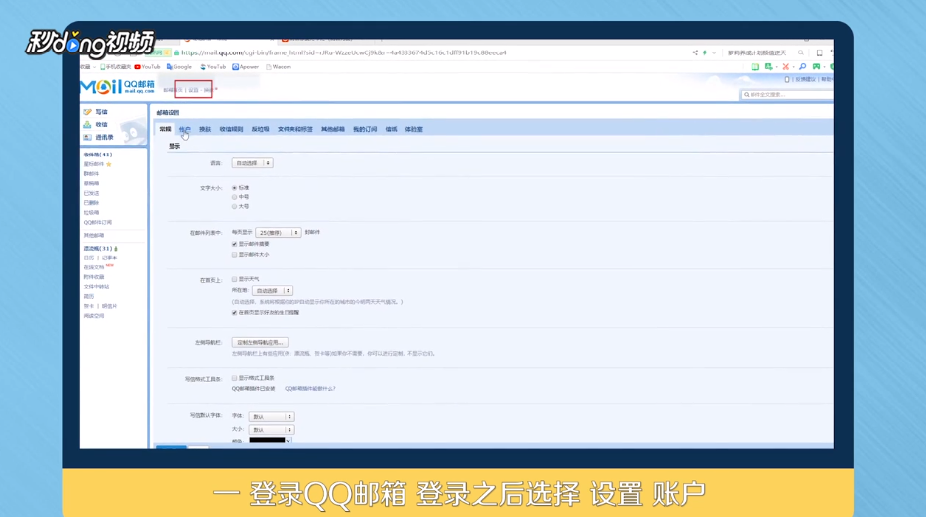926x517 pixels.
Task: Click the red scissors screenshot icon
Action: (x=785, y=66)
